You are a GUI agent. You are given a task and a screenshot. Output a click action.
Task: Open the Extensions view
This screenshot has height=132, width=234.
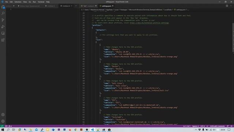(x=3, y=40)
